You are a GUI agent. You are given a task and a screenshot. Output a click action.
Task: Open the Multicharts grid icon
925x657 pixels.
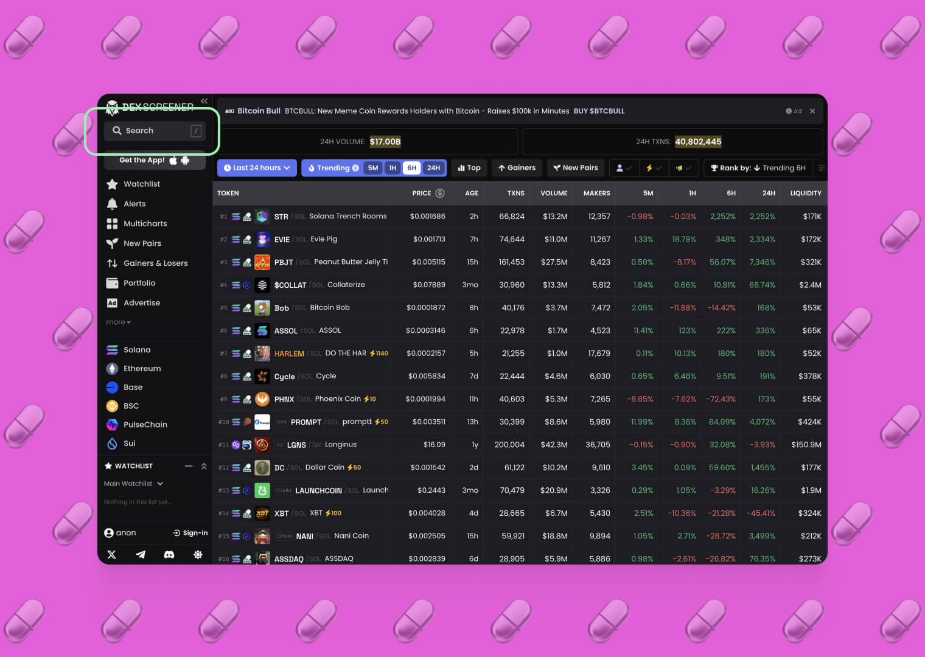coord(112,223)
